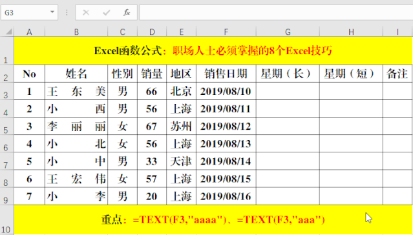Select column F header
Screen dimensions: 413x235
[x=226, y=32]
